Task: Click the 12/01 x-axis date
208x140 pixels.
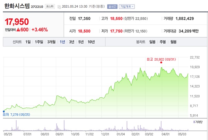Action: (x=105, y=134)
